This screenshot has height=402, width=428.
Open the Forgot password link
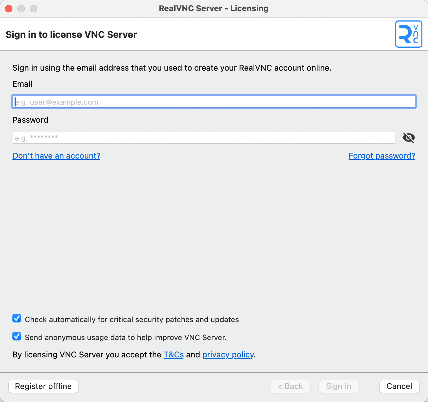[382, 156]
